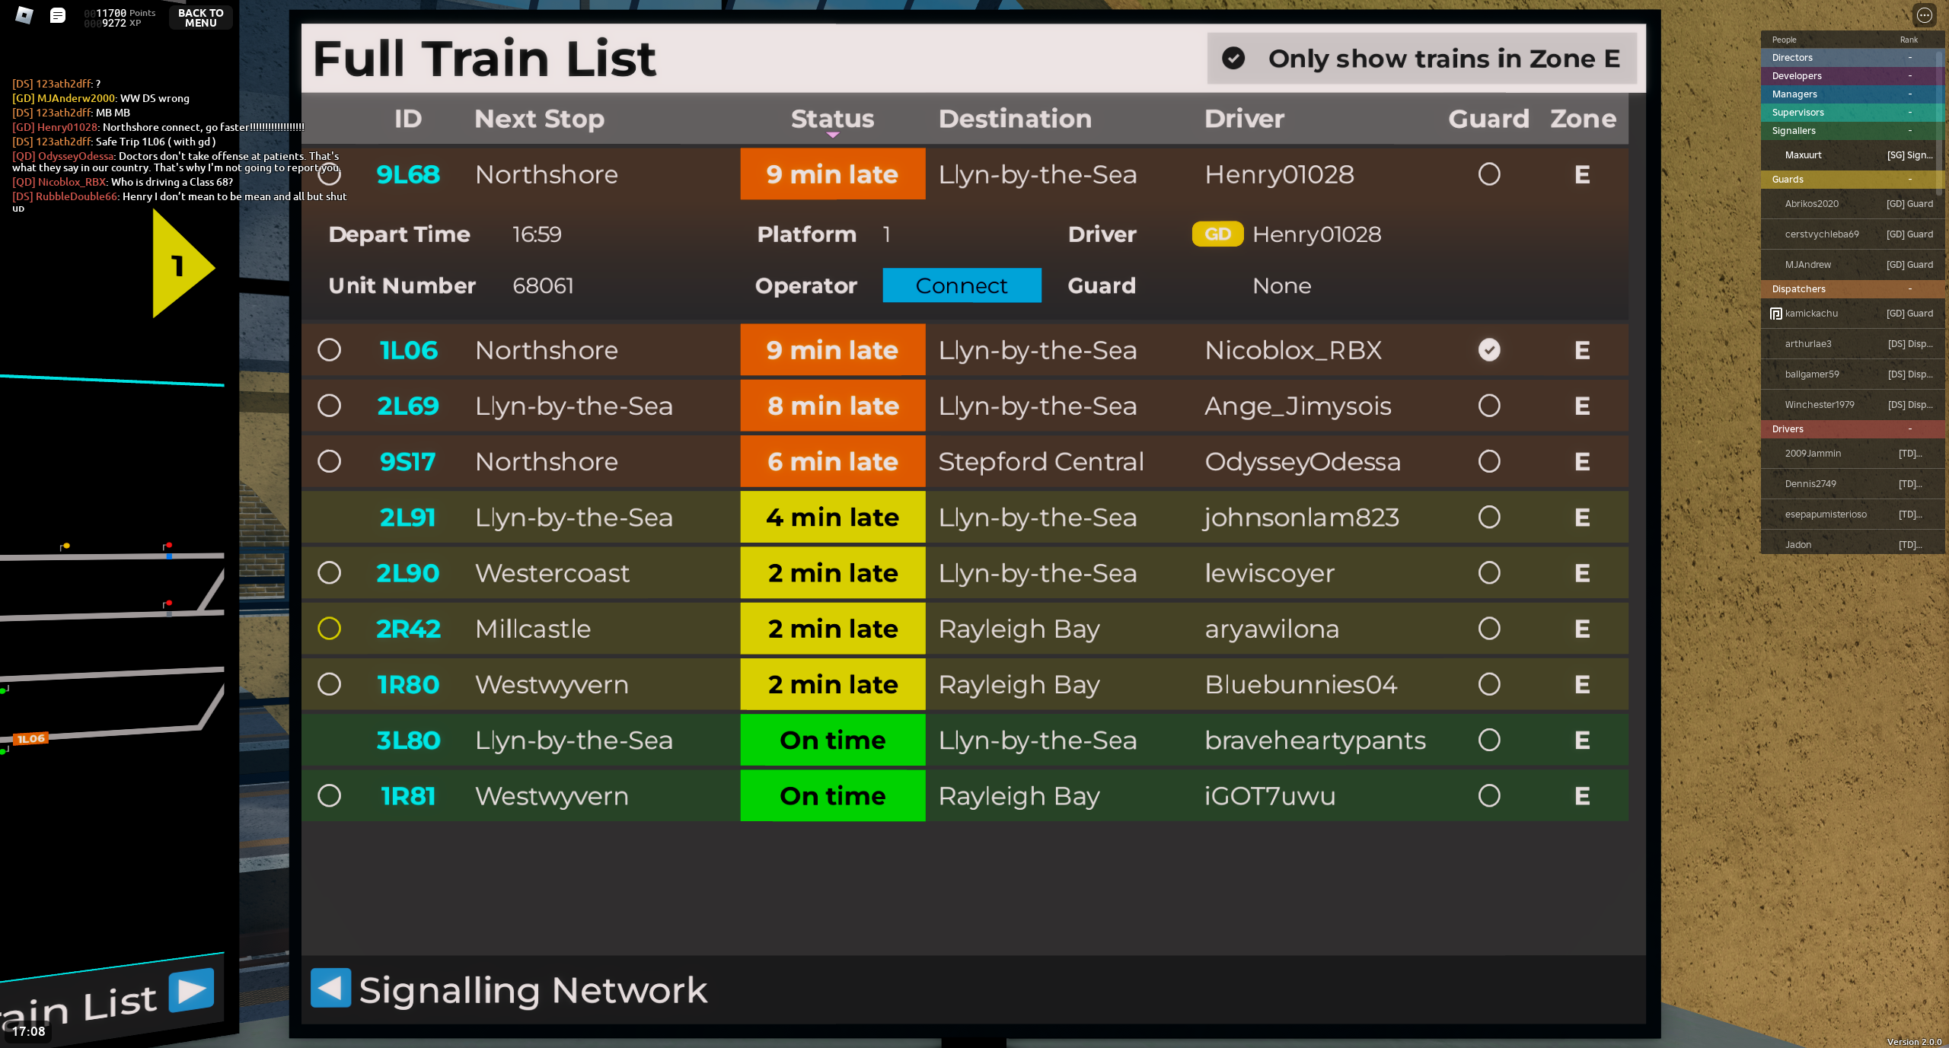This screenshot has height=1048, width=1949.
Task: Open train 9S17 row by its ID
Action: [x=407, y=462]
